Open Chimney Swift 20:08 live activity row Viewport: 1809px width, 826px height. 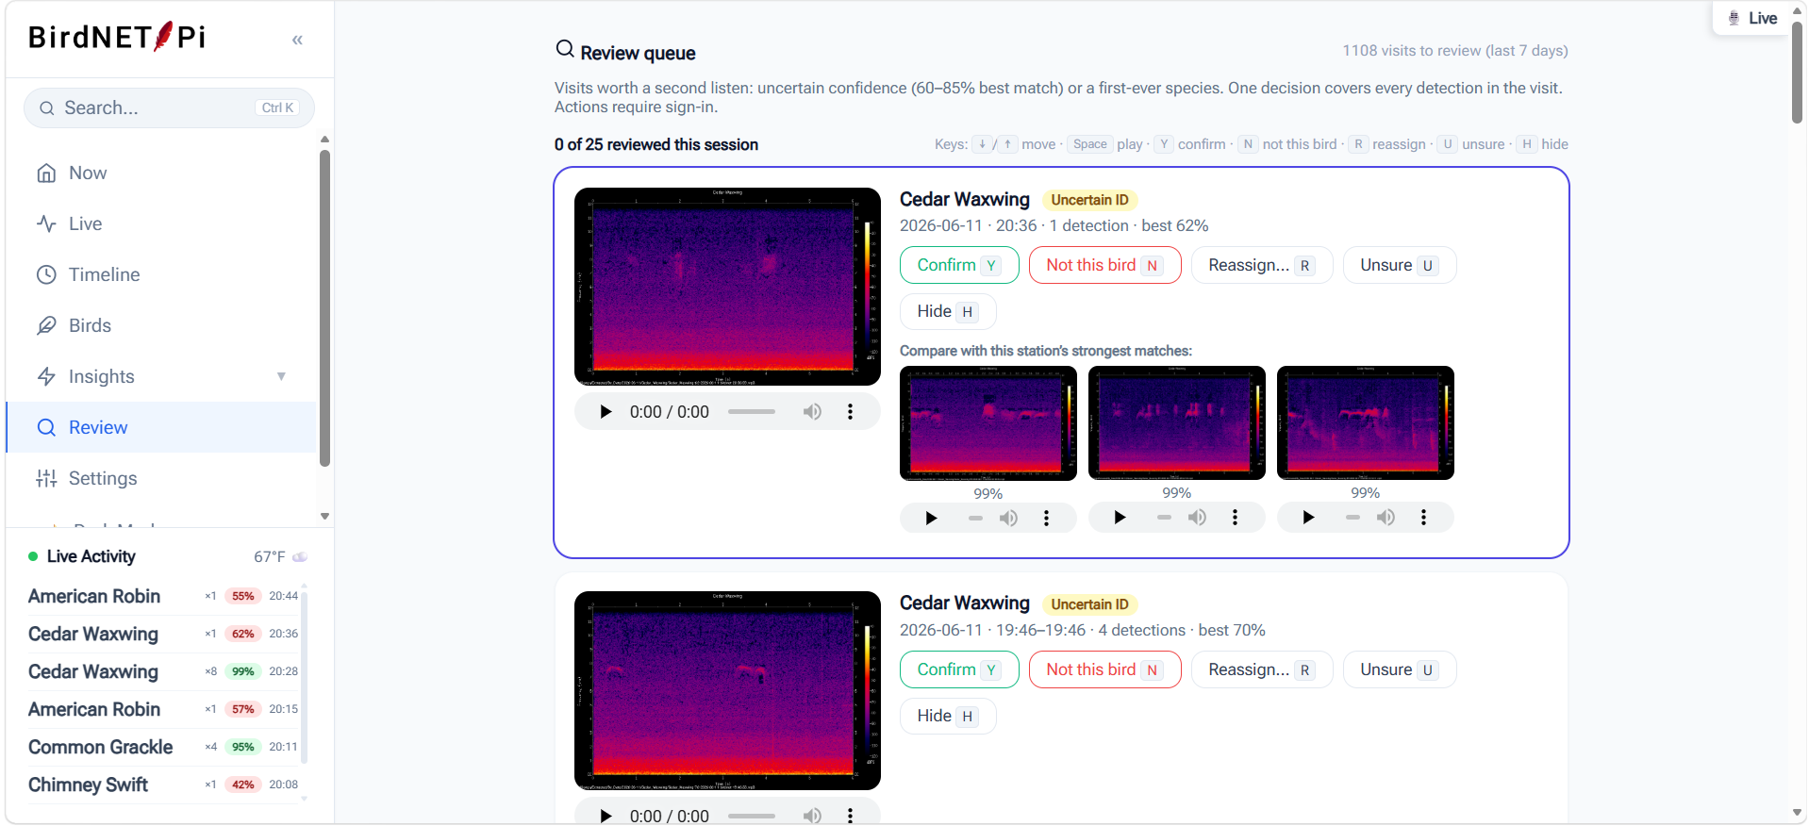163,785
